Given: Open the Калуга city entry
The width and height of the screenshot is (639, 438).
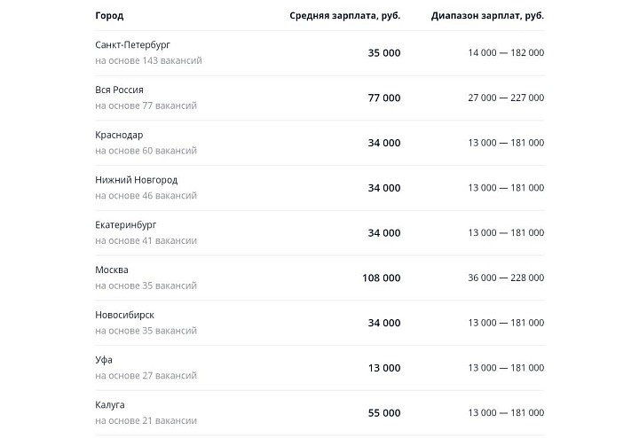Looking at the screenshot, I should point(110,405).
